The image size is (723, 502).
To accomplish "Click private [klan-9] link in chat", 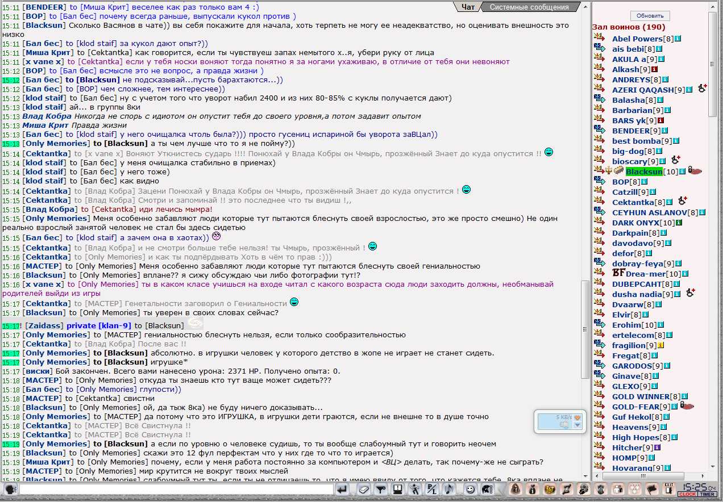I will point(99,325).
